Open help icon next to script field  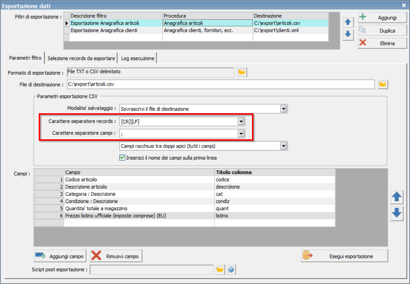tap(231, 269)
